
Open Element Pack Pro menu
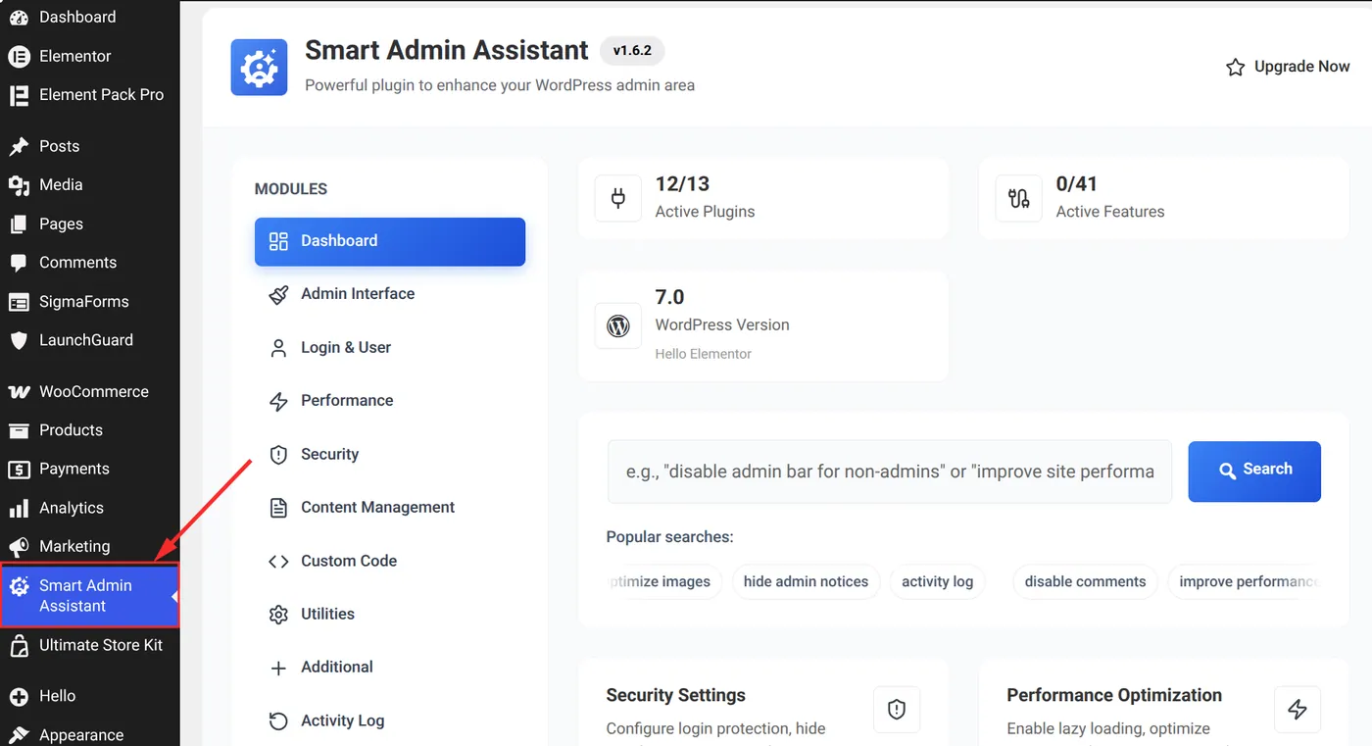[101, 95]
